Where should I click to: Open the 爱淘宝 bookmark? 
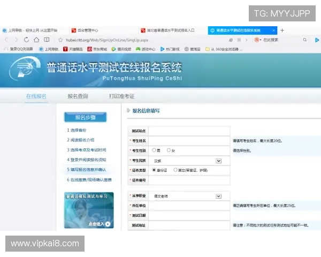pyautogui.click(x=193, y=49)
